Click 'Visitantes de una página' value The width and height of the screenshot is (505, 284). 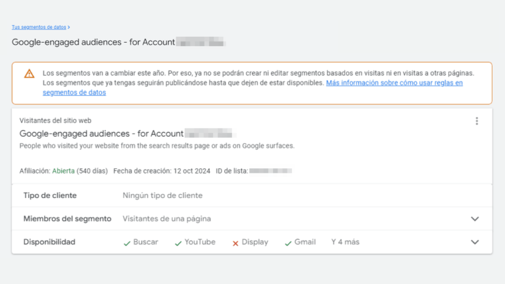pos(166,219)
